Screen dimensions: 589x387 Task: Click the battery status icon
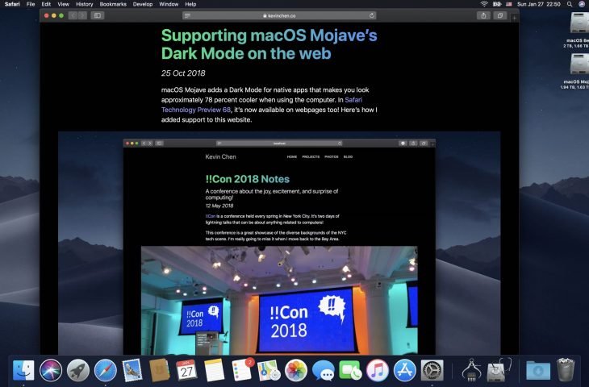pos(497,4)
